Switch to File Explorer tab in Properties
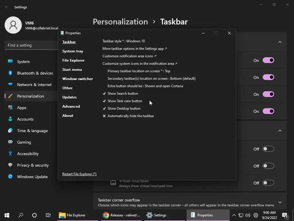Screen dimensions: 294x221 click(73, 60)
